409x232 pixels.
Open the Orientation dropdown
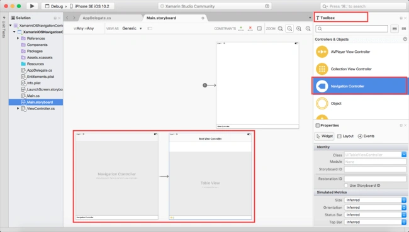pyautogui.click(x=376, y=207)
